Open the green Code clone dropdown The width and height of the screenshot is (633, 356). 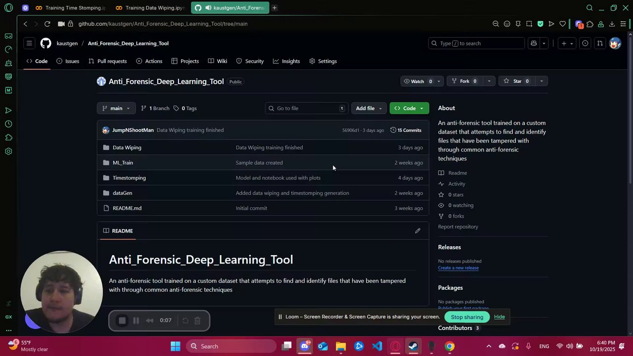(x=409, y=108)
